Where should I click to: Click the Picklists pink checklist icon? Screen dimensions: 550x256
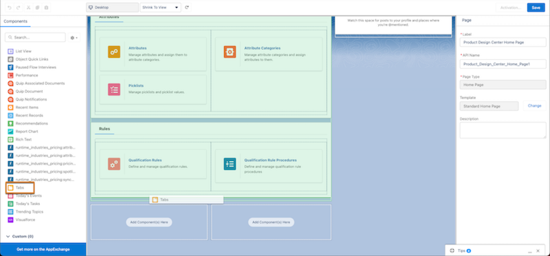(114, 89)
